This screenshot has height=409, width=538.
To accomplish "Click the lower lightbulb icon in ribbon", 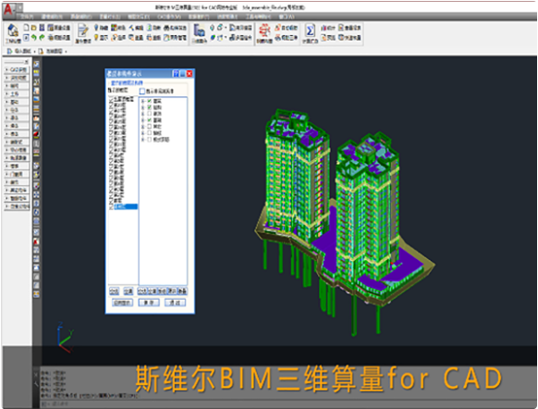I will tap(96, 37).
